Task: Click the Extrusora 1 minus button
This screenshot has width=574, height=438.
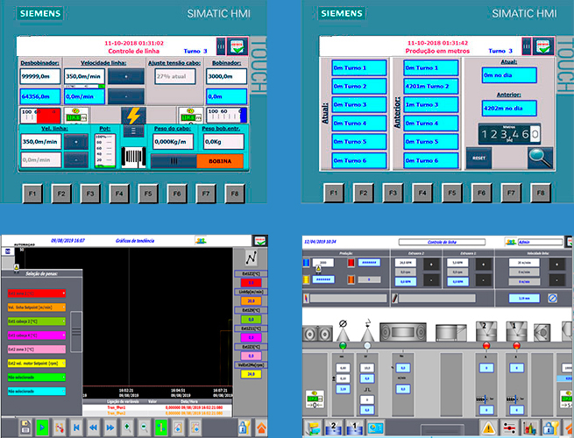Action: click(x=484, y=280)
